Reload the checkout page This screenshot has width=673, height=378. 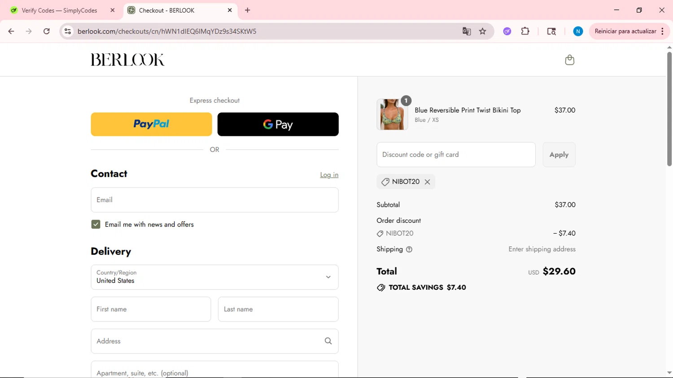pos(46,31)
